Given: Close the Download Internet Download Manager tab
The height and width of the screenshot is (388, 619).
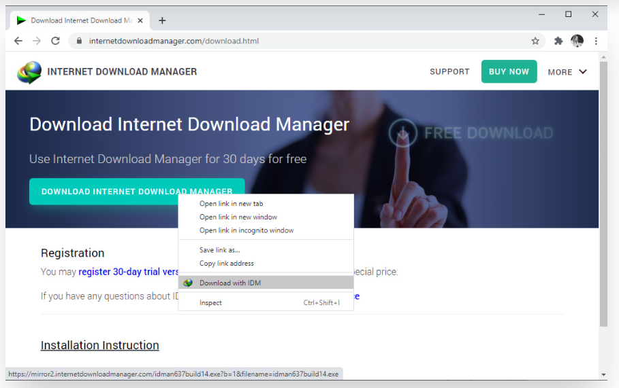Looking at the screenshot, I should click(x=140, y=20).
